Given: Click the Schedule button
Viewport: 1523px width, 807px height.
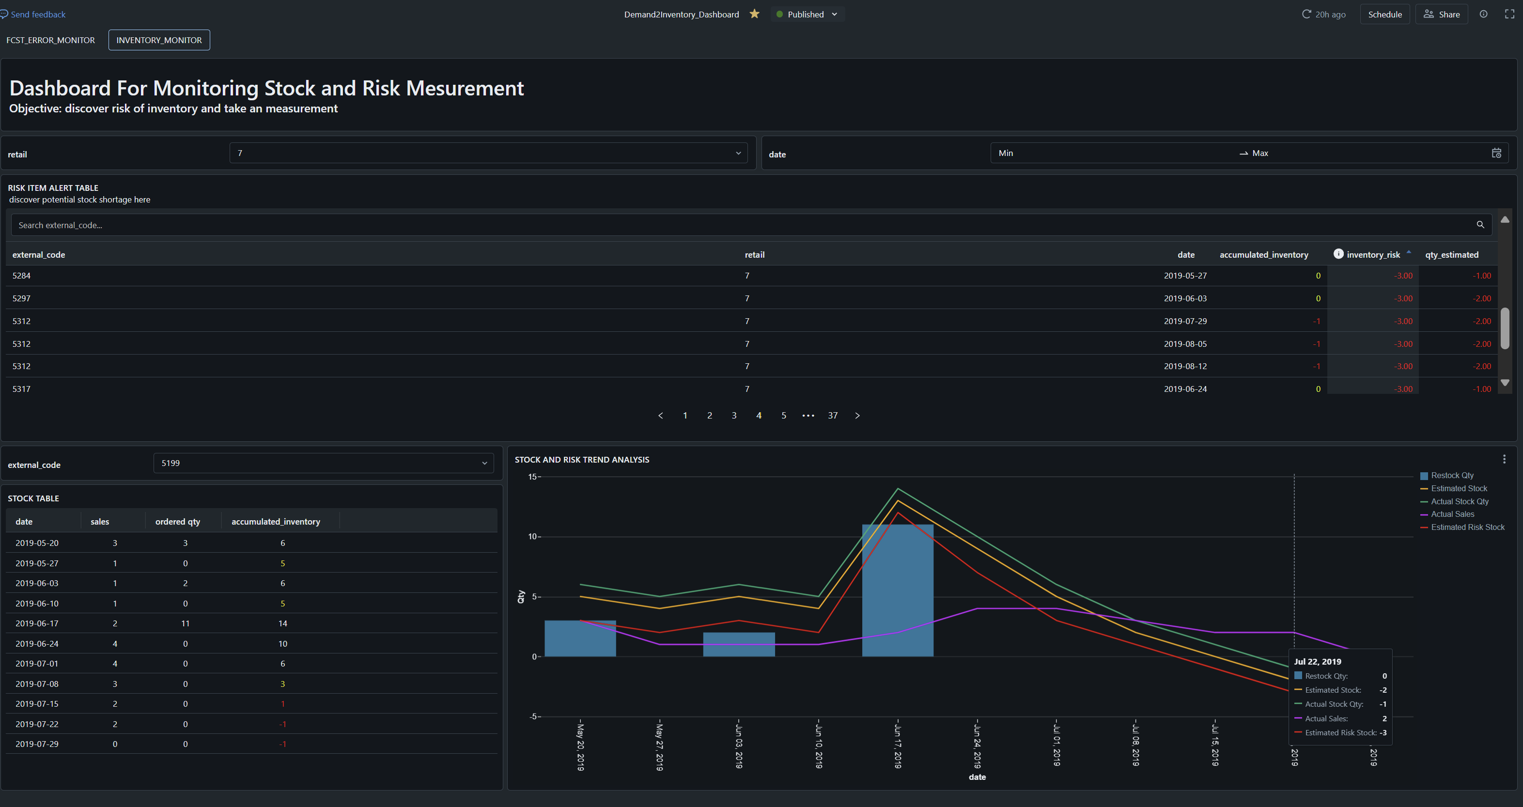Looking at the screenshot, I should coord(1384,14).
